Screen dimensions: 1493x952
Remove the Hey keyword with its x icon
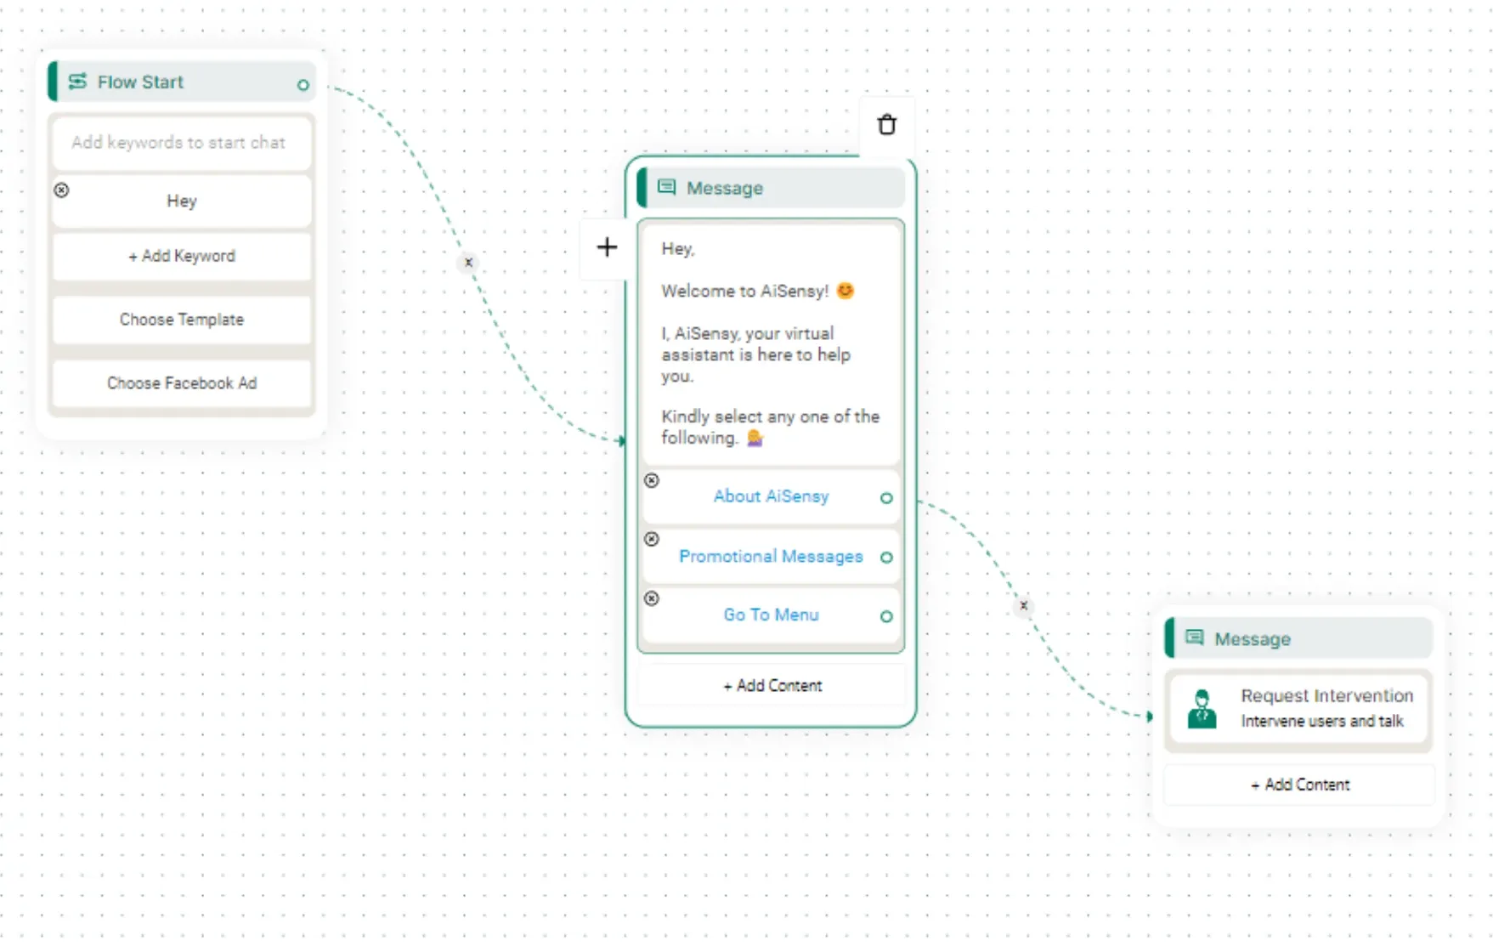pos(61,190)
